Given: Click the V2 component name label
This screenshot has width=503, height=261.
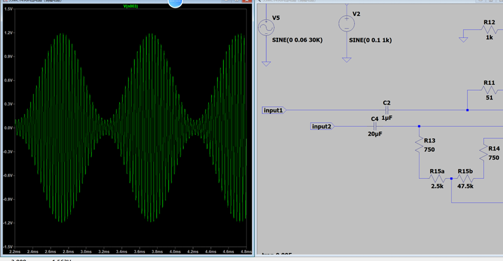Looking at the screenshot, I should click(x=356, y=14).
